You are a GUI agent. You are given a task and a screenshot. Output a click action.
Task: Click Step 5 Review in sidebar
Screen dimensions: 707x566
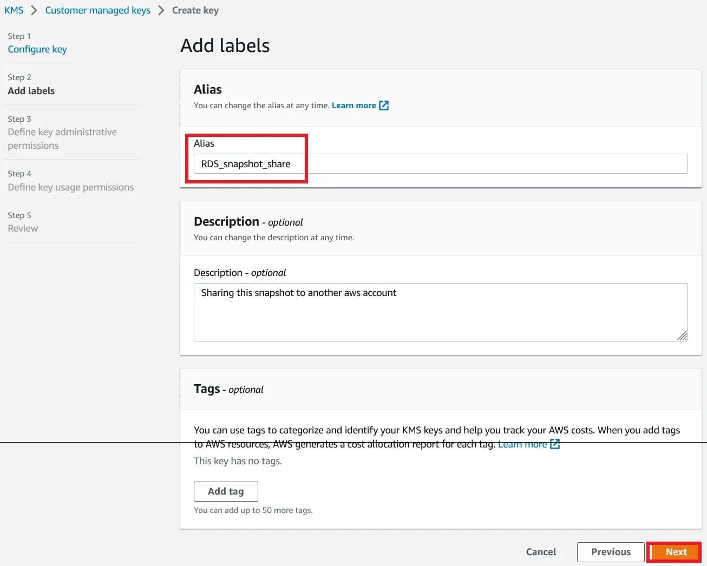pos(23,228)
